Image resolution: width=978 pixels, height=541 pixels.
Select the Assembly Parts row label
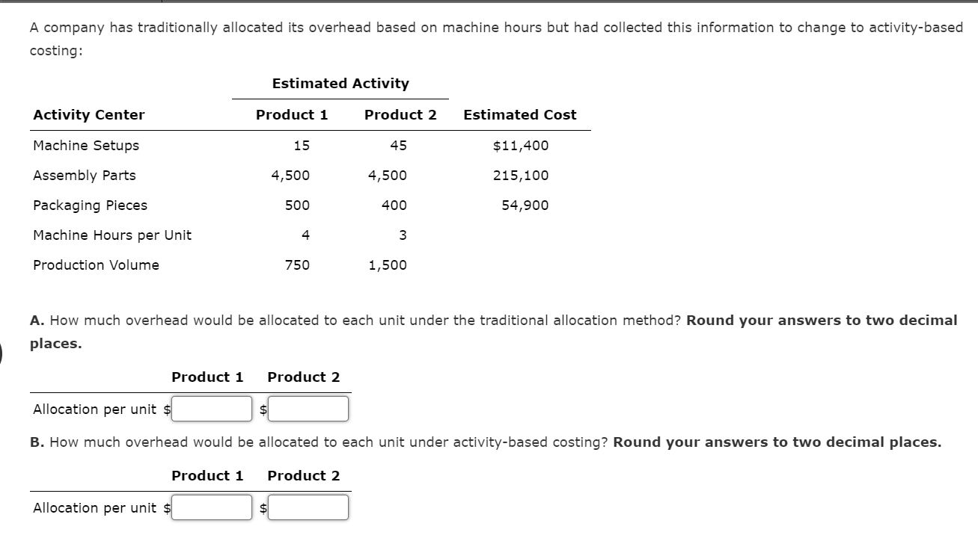point(85,176)
